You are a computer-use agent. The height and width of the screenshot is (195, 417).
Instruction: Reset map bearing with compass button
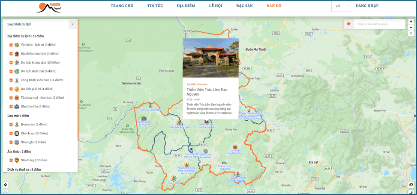point(411,34)
